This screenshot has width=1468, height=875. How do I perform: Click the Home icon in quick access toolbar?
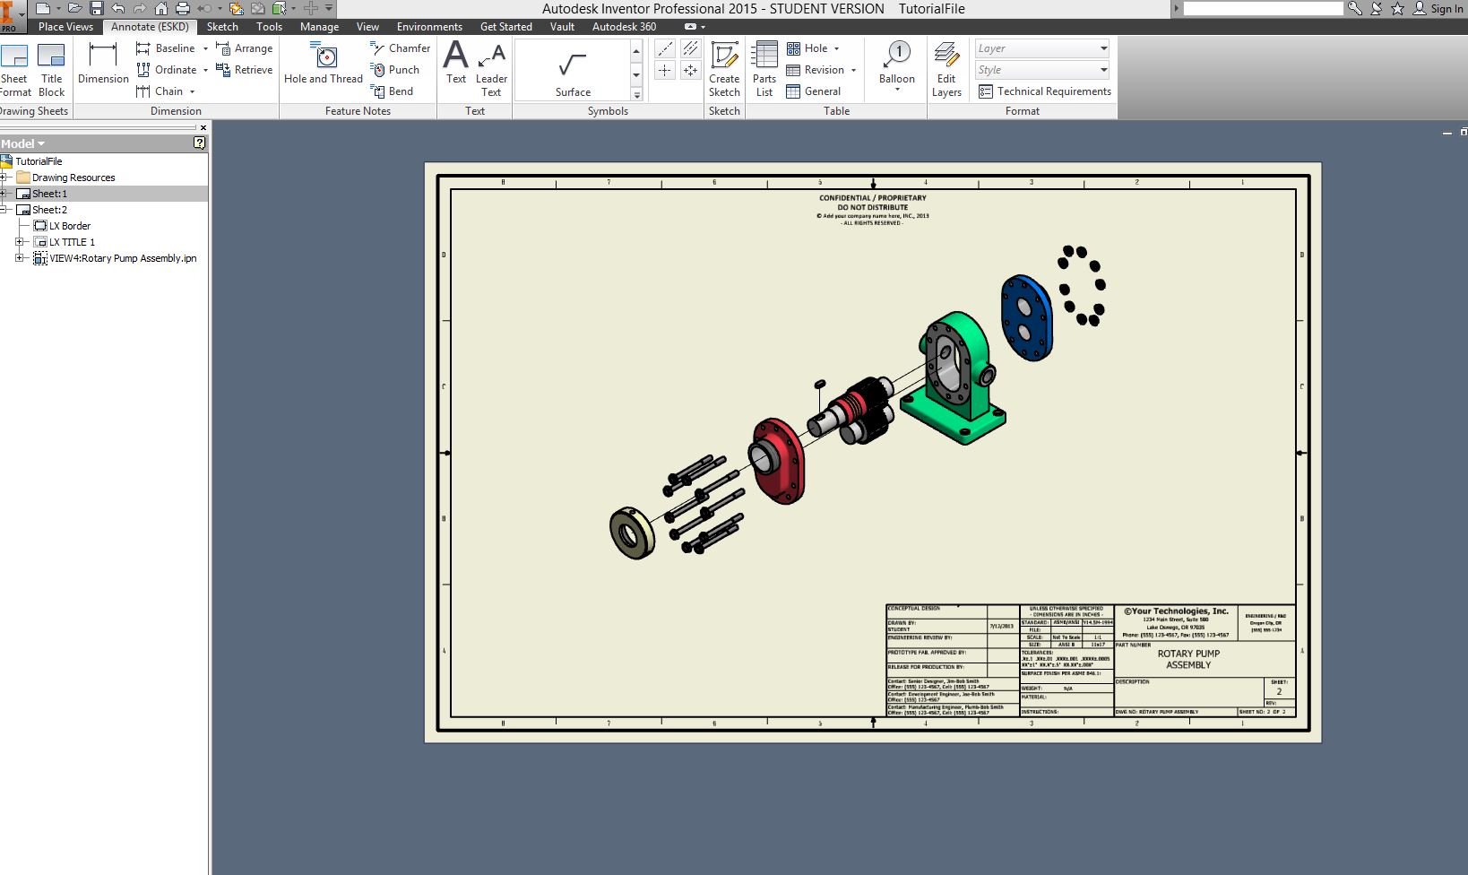pos(161,8)
